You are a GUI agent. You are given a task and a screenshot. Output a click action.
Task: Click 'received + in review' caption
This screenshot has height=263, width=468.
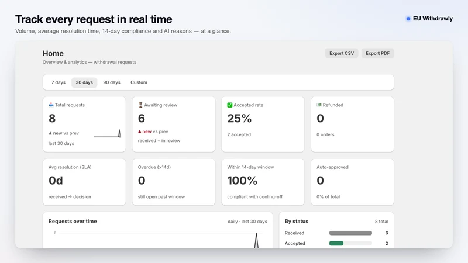point(159,141)
